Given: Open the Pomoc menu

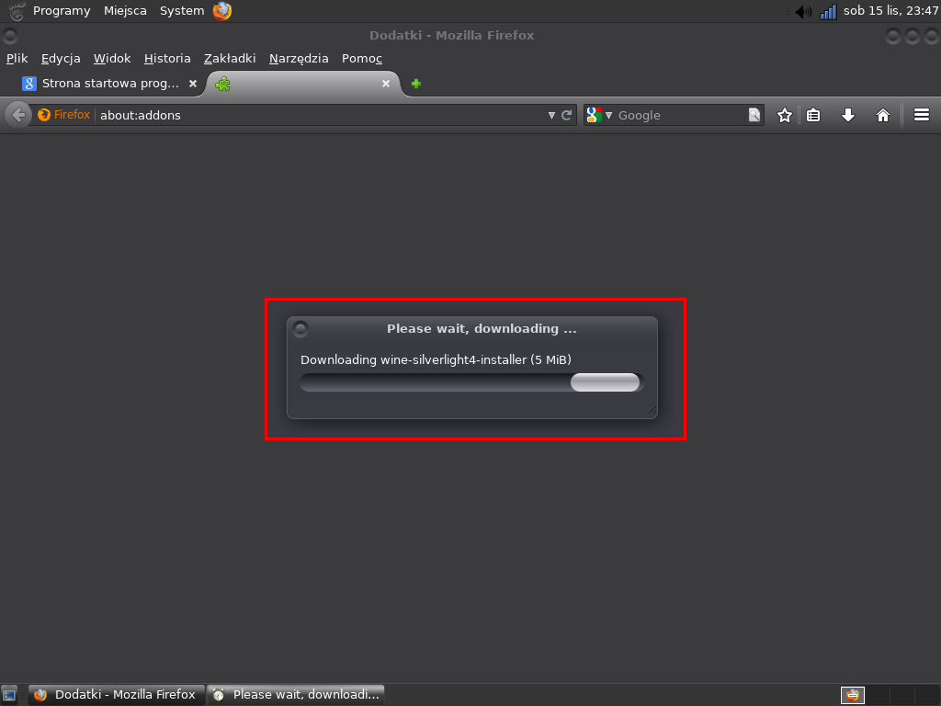Looking at the screenshot, I should pyautogui.click(x=362, y=58).
